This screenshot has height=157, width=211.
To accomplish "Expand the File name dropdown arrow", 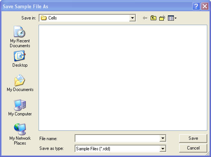I will [163, 138].
